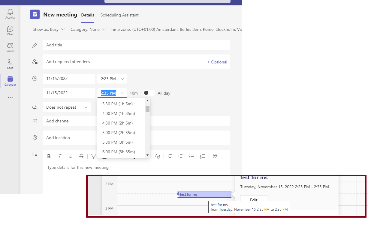Image resolution: width=374 pixels, height=226 pixels.
Task: Insert a bulleted list
Action: [x=192, y=156]
